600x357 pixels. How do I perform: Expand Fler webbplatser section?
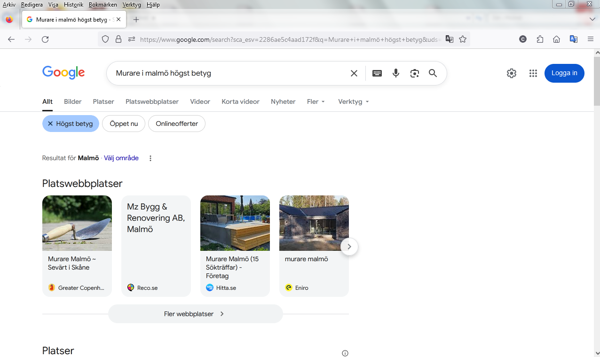click(195, 314)
